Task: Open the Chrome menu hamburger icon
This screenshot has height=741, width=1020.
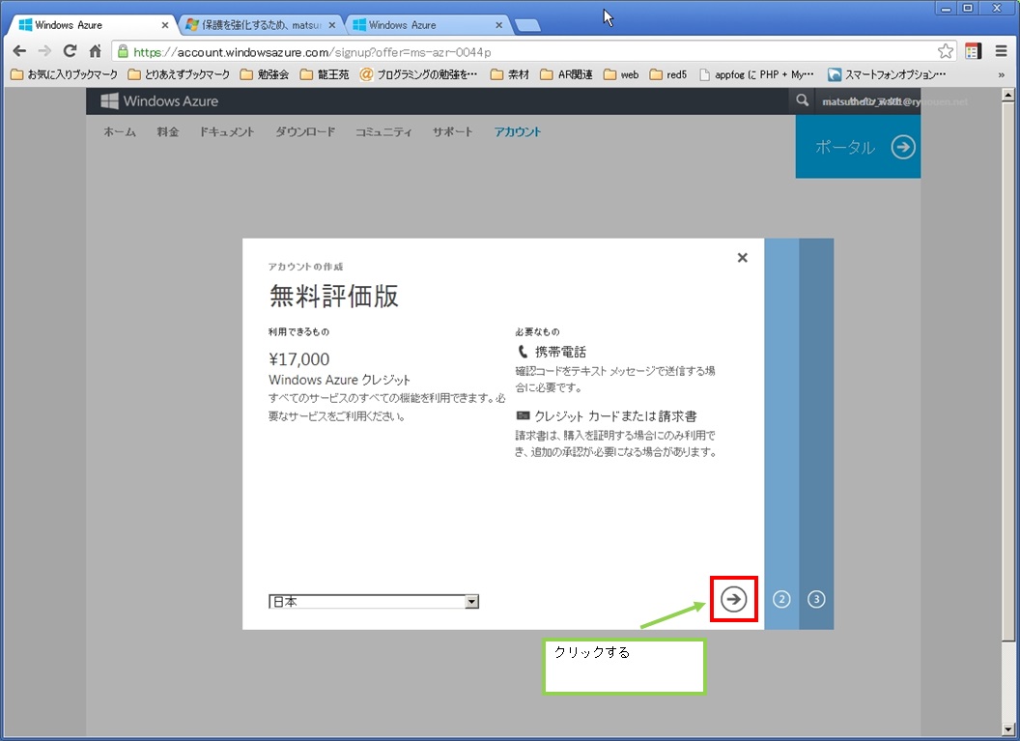Action: point(1001,51)
